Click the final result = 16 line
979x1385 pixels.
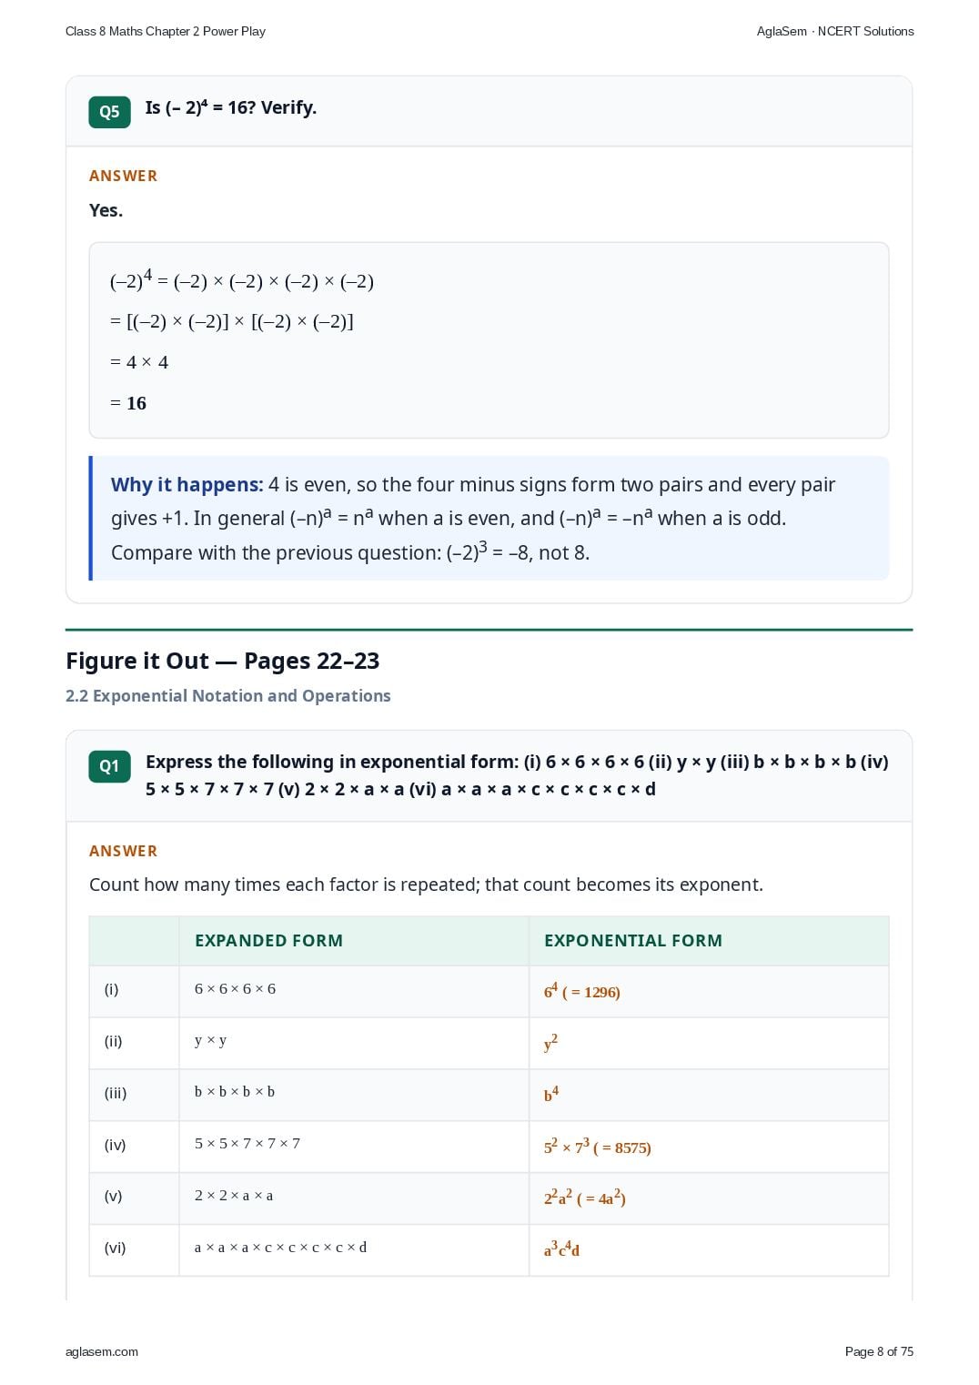[128, 403]
